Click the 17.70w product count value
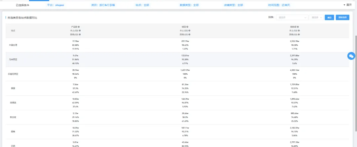This screenshot has height=147, width=357. pos(76,41)
